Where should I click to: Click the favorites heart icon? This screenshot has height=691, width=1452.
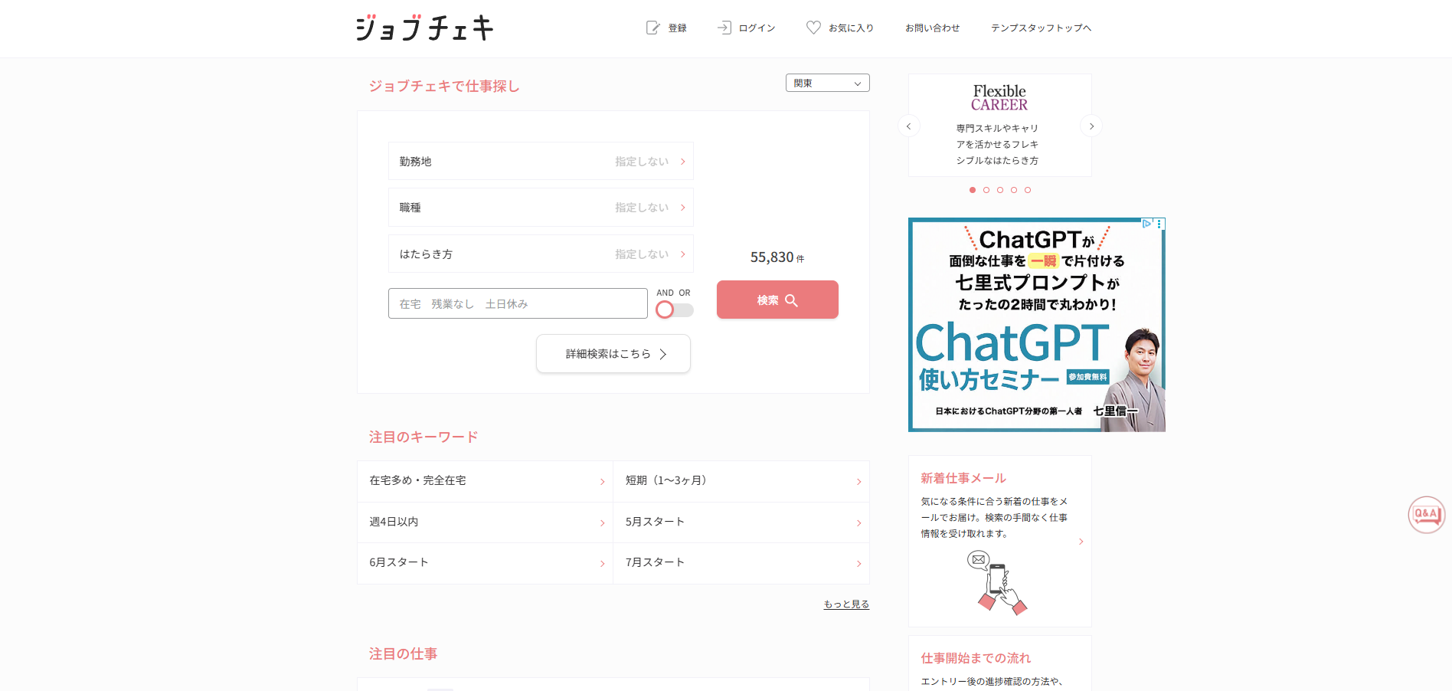[813, 28]
